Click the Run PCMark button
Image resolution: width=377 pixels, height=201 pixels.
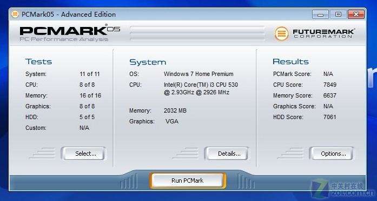pyautogui.click(x=188, y=181)
